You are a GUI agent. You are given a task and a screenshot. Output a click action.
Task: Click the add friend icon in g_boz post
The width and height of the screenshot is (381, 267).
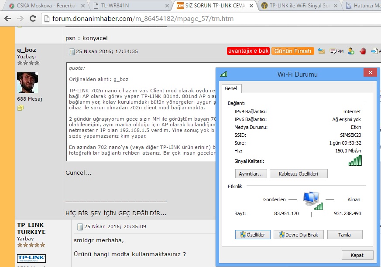pyautogui.click(x=351, y=51)
